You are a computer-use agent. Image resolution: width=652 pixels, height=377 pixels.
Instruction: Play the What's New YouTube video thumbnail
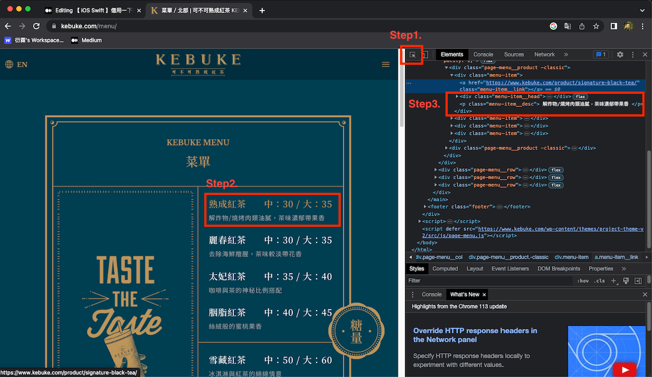(x=625, y=368)
